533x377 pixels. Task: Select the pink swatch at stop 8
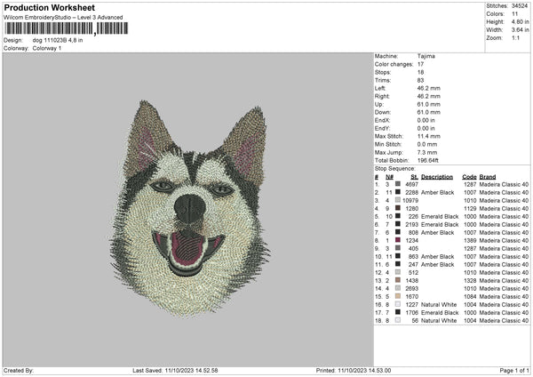coord(396,240)
